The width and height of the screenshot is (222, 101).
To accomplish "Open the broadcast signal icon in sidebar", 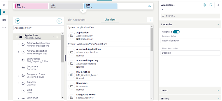I will point(4,28).
